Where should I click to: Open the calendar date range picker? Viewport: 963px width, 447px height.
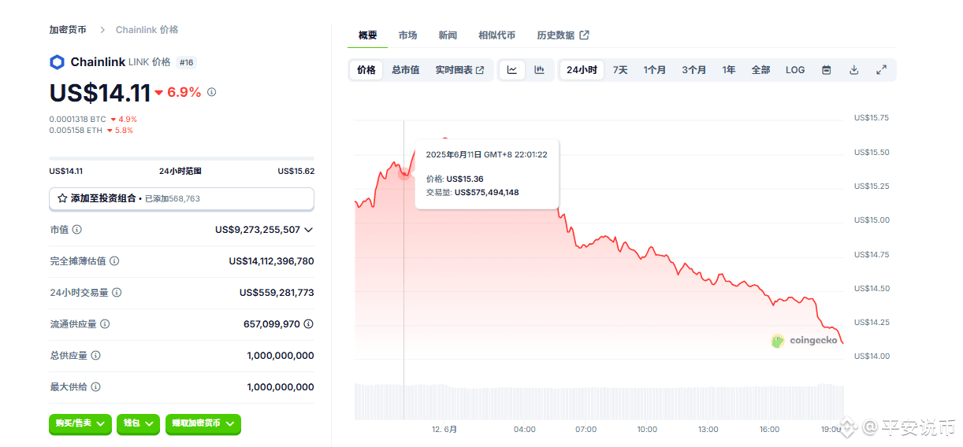[x=826, y=70]
